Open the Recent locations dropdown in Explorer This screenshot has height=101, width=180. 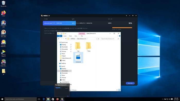point(64,39)
